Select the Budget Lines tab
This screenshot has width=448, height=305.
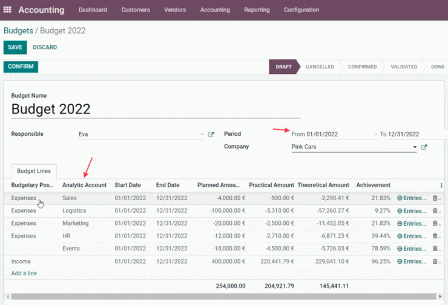[34, 171]
